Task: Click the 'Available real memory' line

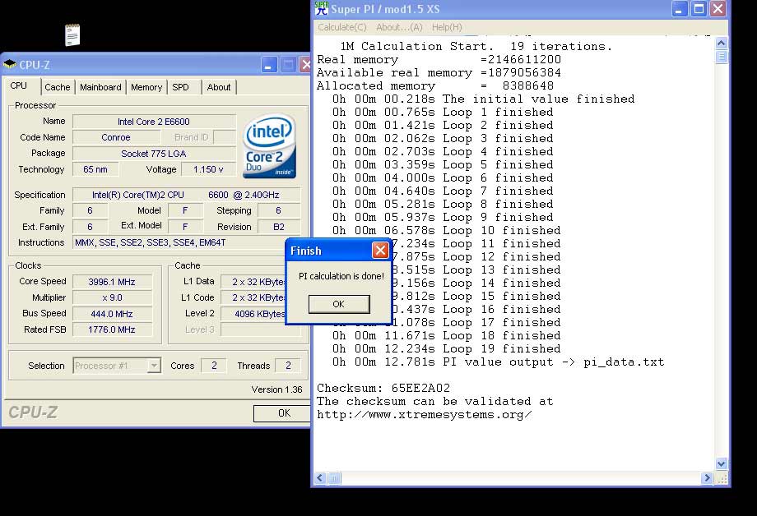Action: (439, 72)
